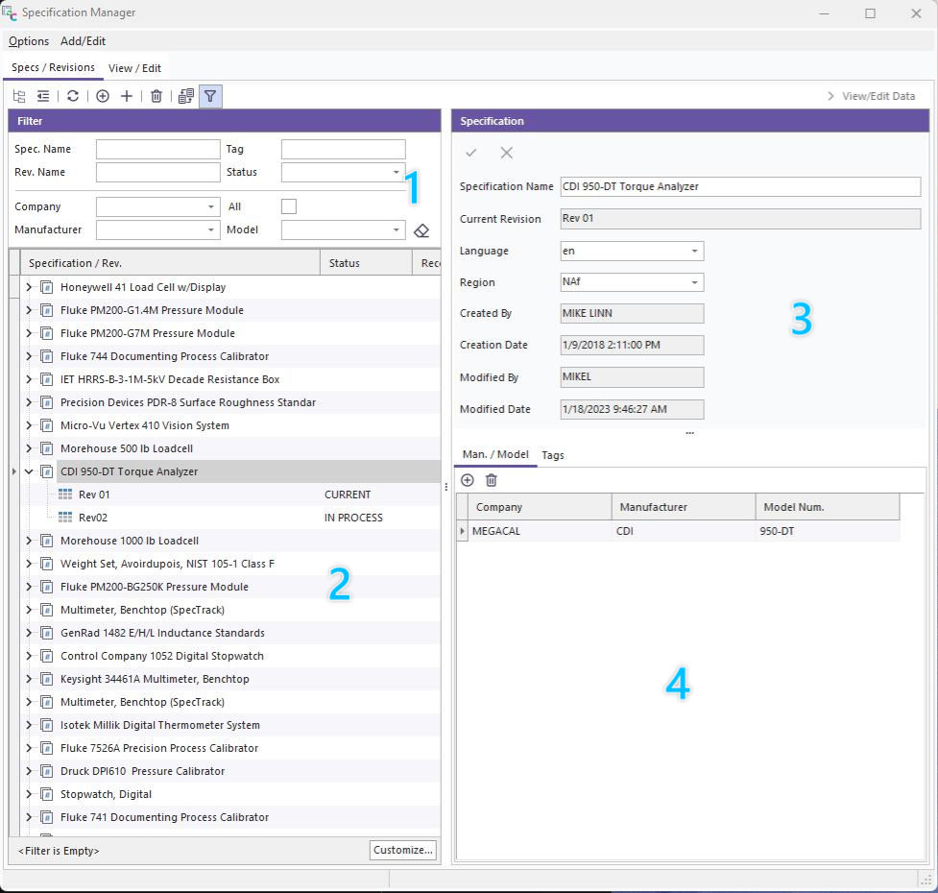Click the expand-all tree icon in the toolbar
The image size is (938, 893).
(x=19, y=96)
